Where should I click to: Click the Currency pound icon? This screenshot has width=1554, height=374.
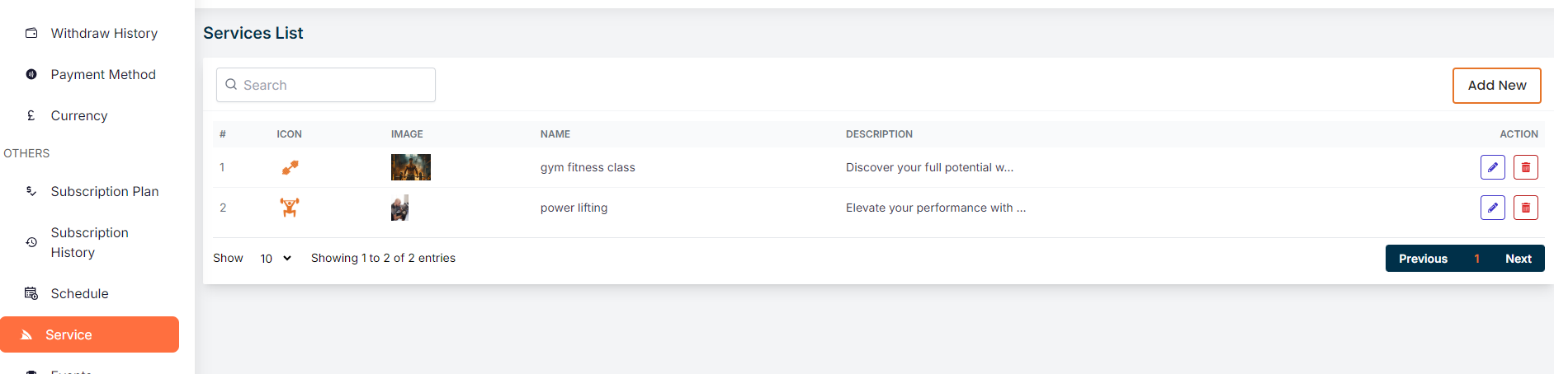(31, 115)
